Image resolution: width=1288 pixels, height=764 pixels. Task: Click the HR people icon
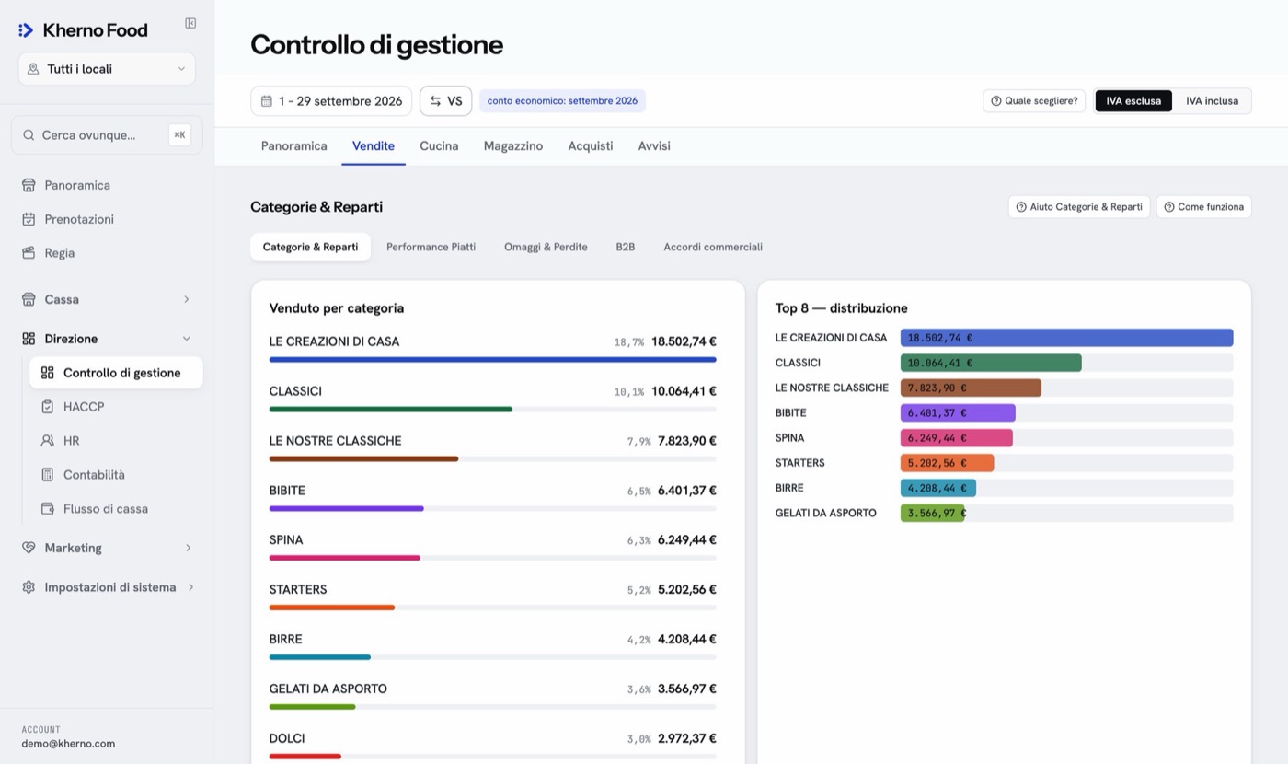[x=48, y=441]
